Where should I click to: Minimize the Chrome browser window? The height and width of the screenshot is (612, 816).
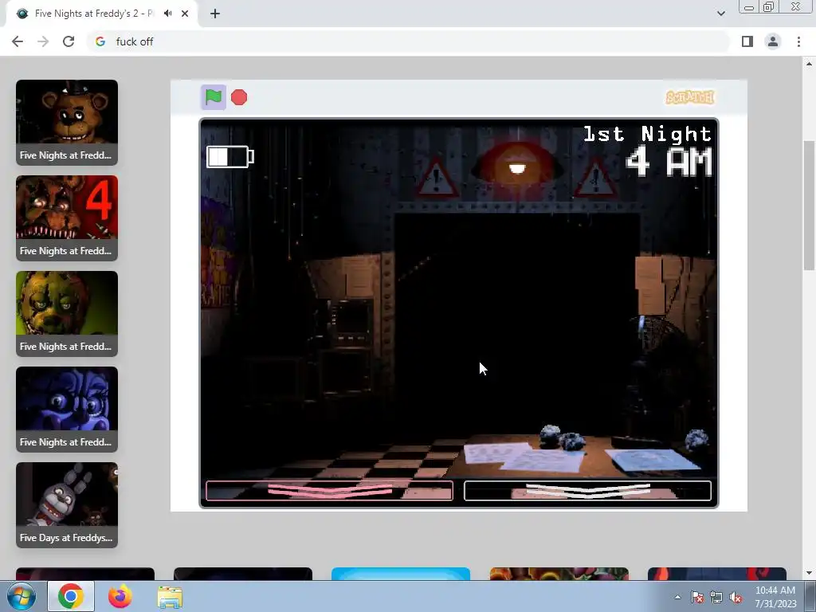coord(749,6)
